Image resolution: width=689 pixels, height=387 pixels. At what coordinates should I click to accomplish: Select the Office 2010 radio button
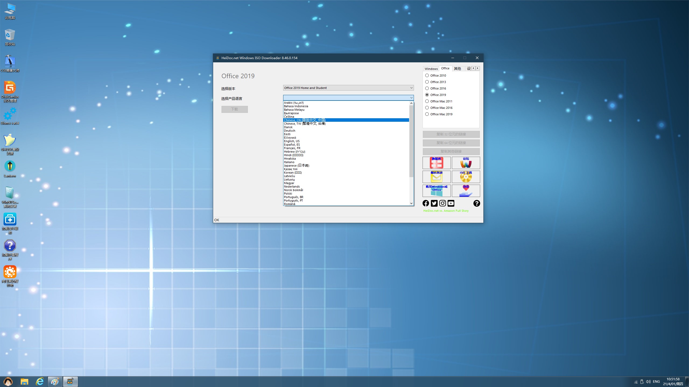pos(435,76)
